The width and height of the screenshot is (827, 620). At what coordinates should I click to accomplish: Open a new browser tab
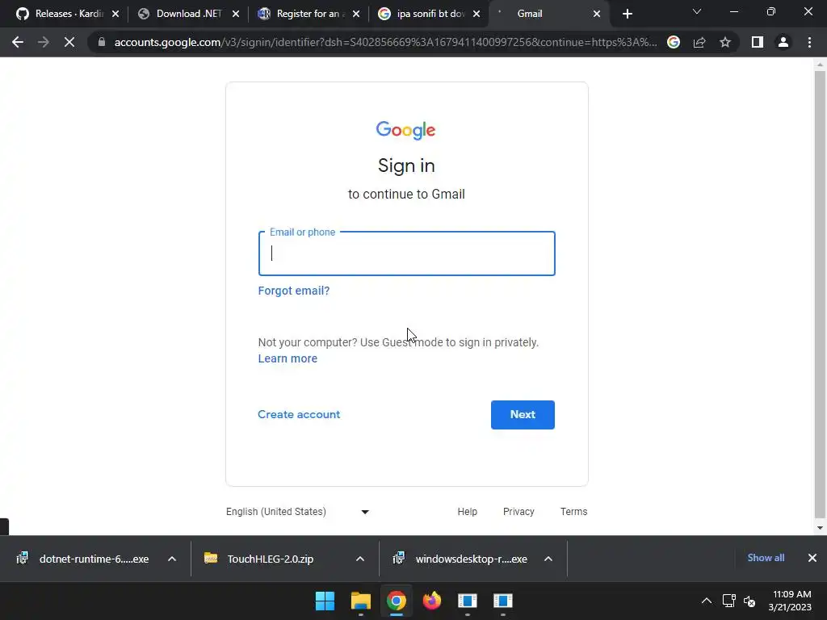(627, 14)
